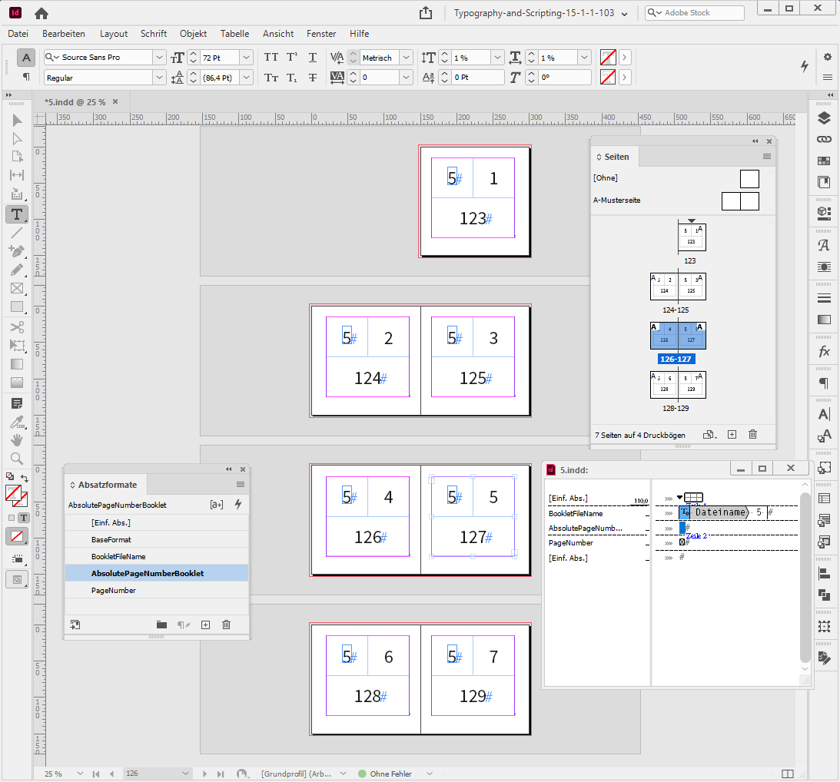Select the Scissors tool

point(16,326)
